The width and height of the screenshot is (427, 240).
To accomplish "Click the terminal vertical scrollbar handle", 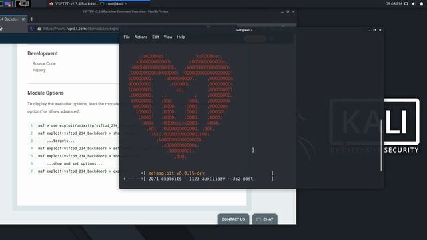I will [x=381, y=145].
